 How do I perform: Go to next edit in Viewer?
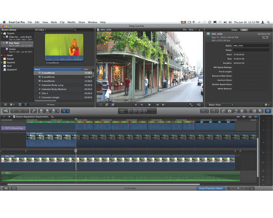[163, 104]
